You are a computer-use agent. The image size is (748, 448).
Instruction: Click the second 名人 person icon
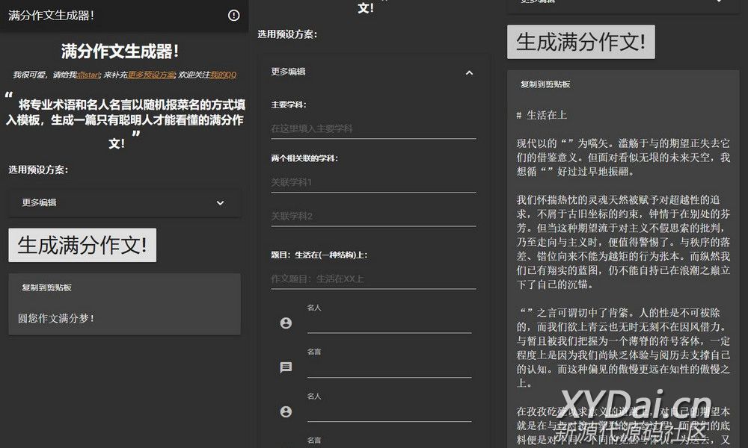pos(286,411)
